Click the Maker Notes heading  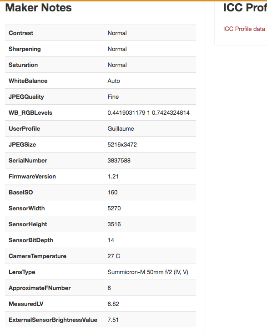point(38,8)
